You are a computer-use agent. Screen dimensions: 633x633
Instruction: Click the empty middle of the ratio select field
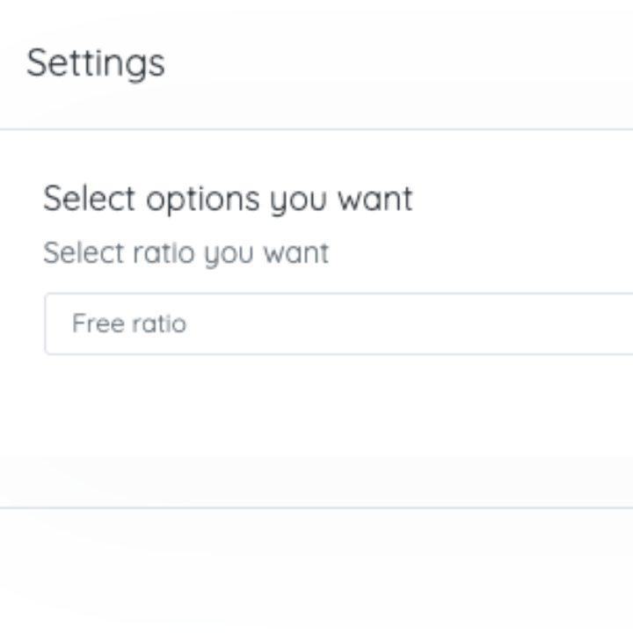point(396,324)
